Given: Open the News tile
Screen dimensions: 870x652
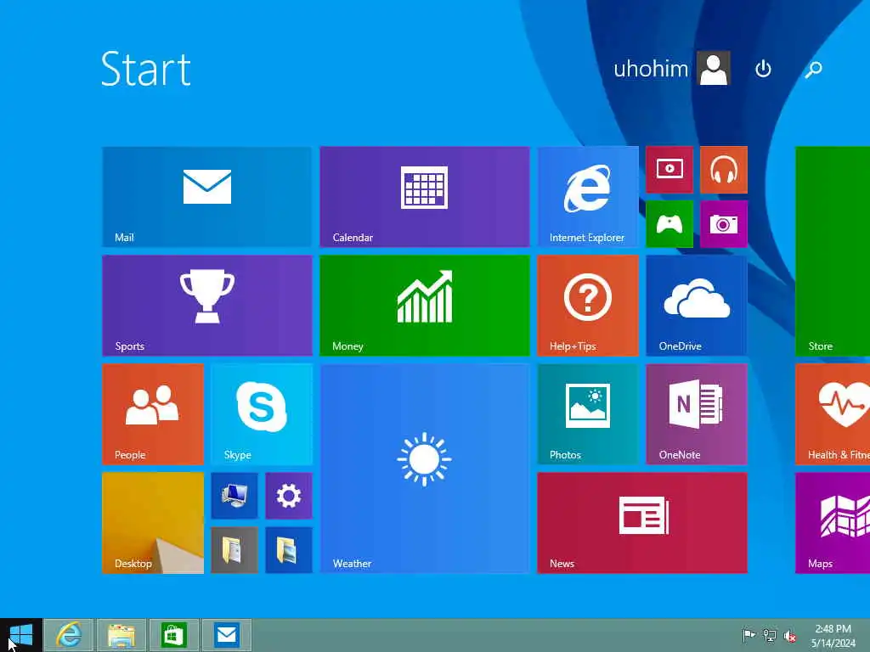Looking at the screenshot, I should (x=642, y=523).
